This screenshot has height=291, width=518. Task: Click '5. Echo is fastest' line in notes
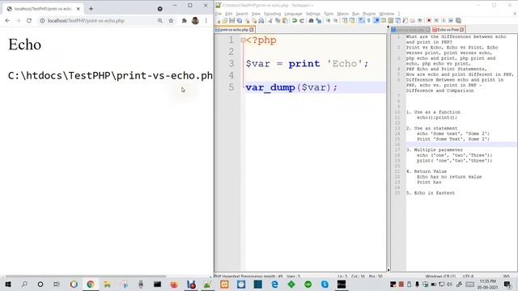click(x=431, y=193)
